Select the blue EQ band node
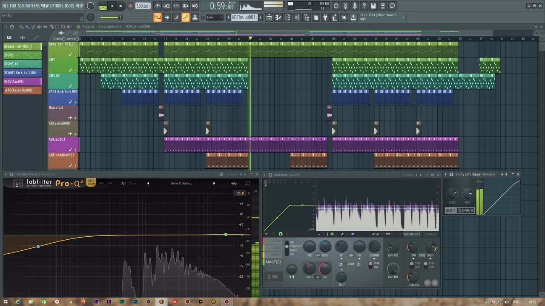545x306 pixels. pyautogui.click(x=38, y=246)
